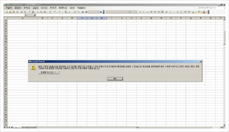229x132 pixels.
Task: Click the New workbook icon
Action: [6, 12]
